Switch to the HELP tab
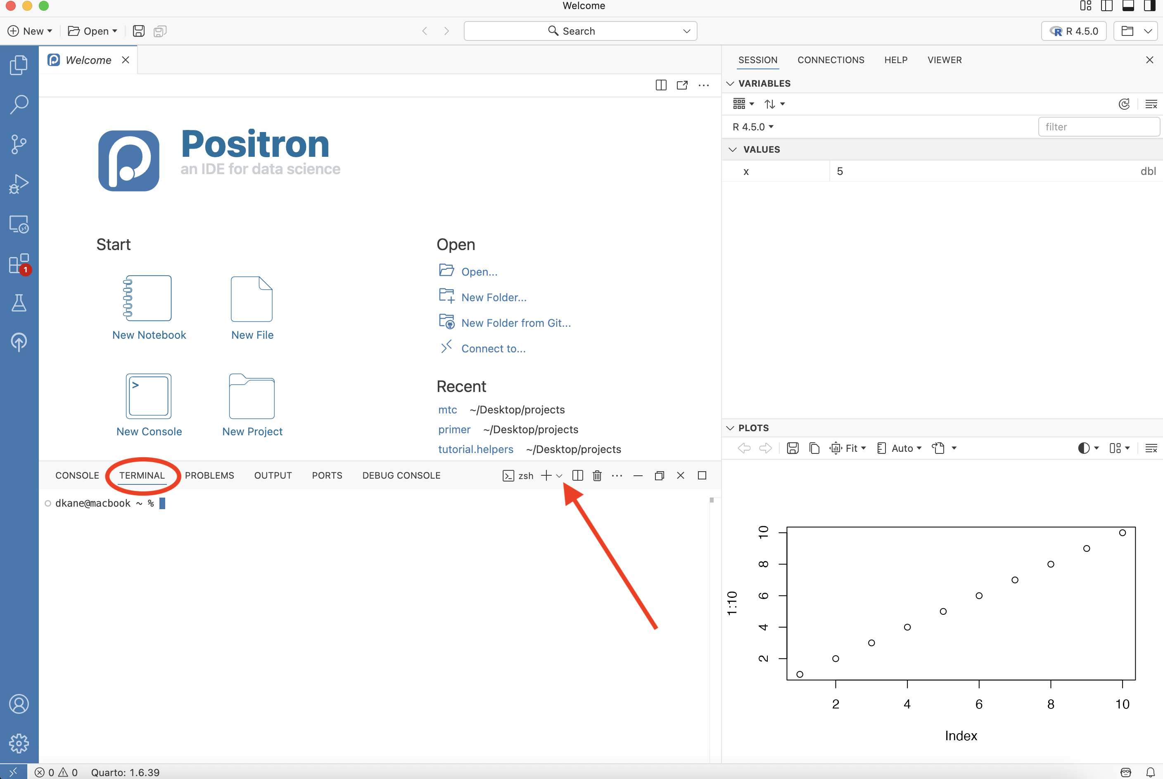 point(895,59)
